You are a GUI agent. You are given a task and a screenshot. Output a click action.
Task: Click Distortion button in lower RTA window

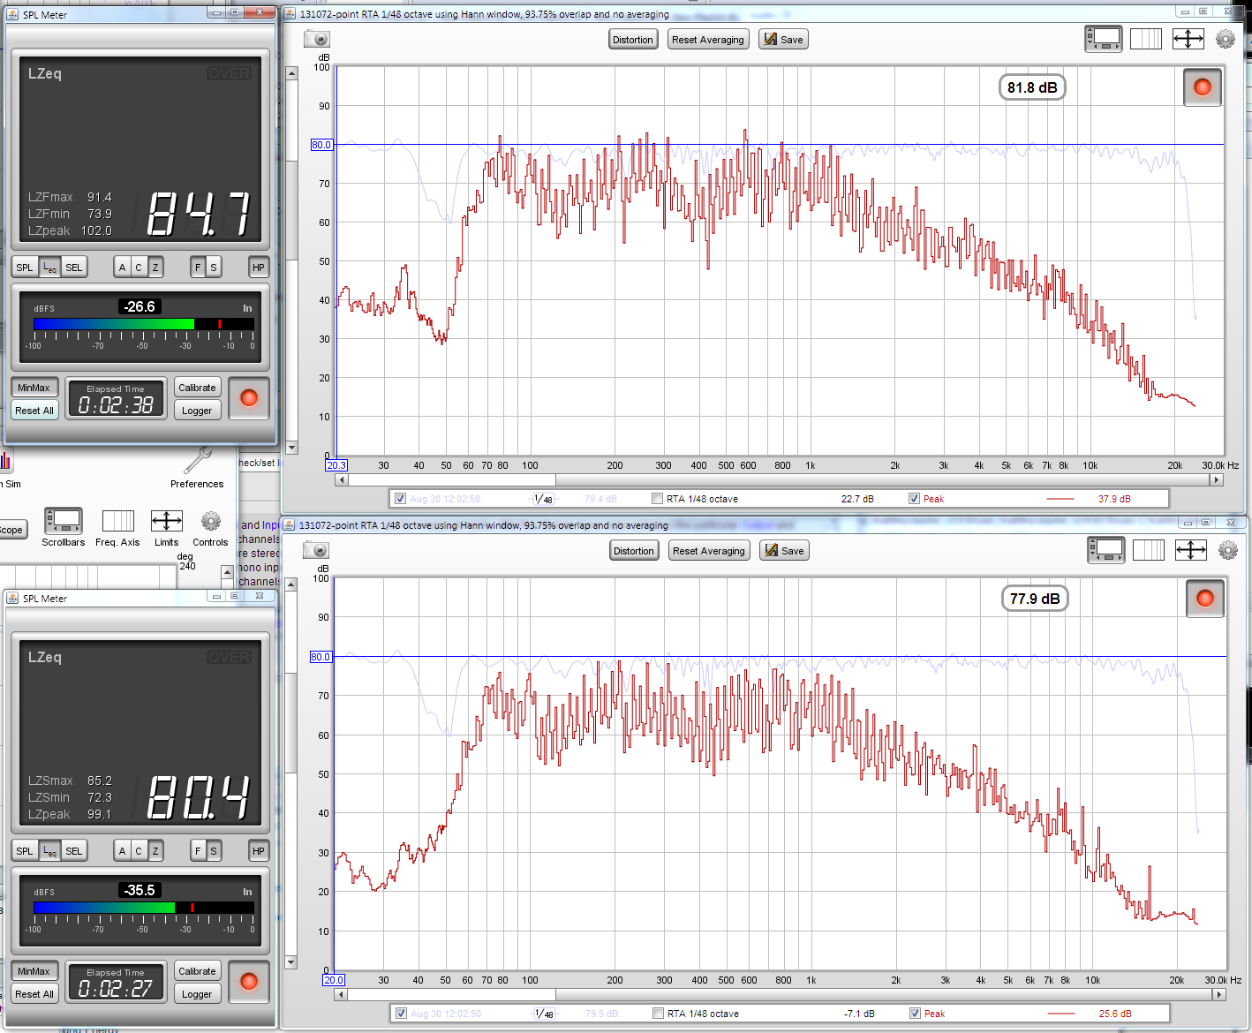(634, 551)
